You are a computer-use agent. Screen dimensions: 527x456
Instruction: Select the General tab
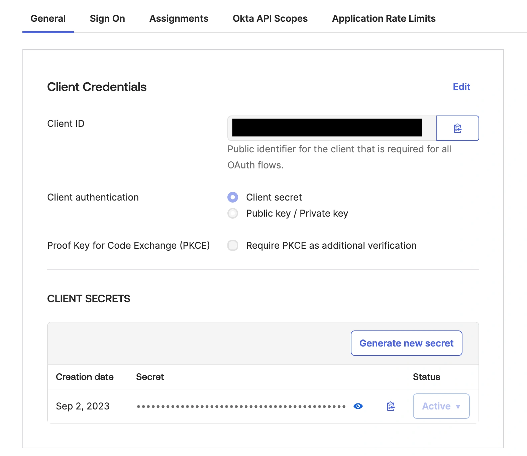(48, 18)
